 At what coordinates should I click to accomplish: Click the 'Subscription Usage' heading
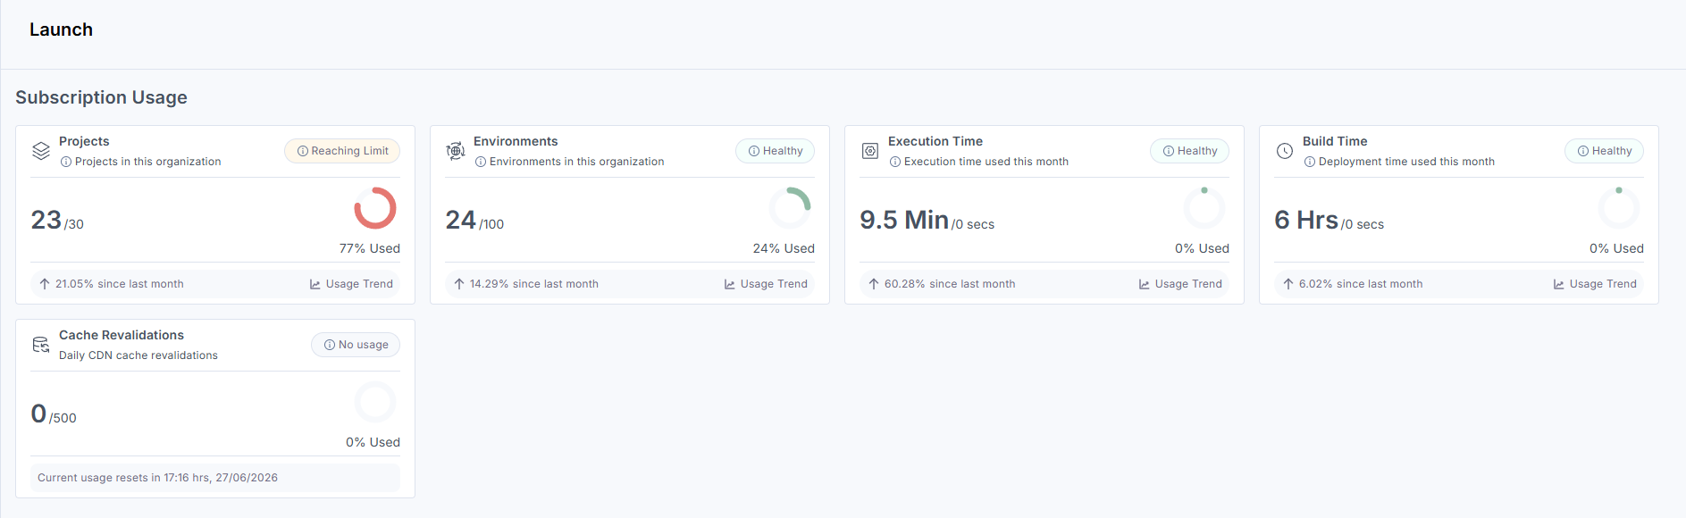[x=101, y=97]
